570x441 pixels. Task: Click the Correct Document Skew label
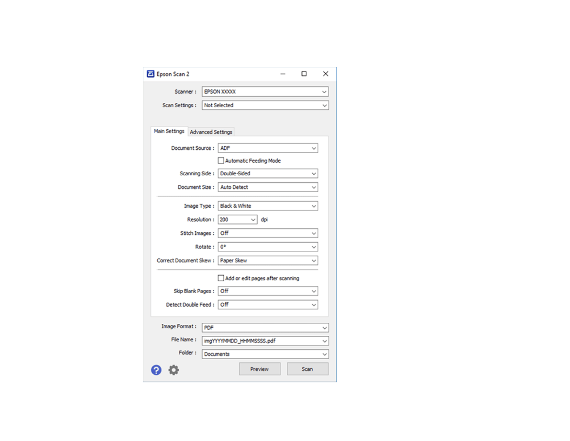pos(185,260)
